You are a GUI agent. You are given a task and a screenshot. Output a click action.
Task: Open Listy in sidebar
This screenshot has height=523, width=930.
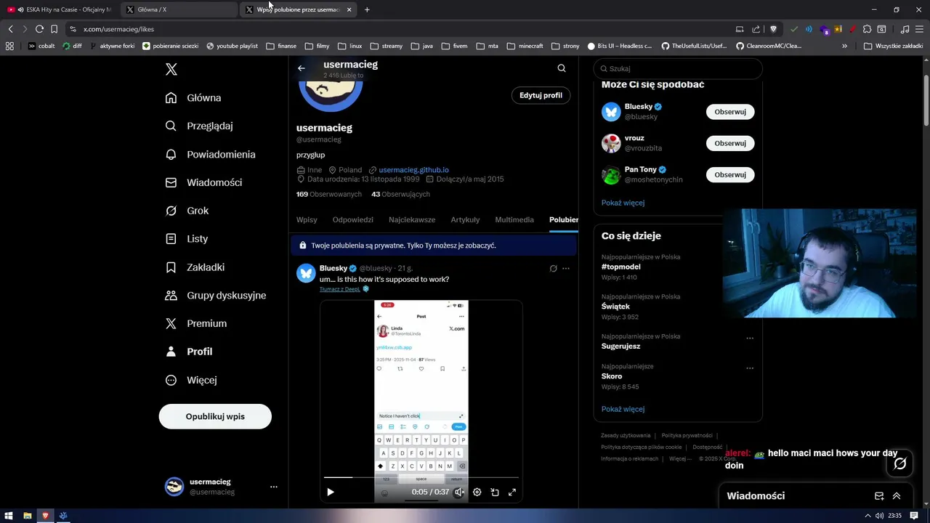pos(187,238)
